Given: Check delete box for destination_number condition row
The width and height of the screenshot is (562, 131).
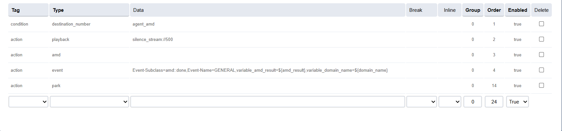Looking at the screenshot, I should [541, 24].
